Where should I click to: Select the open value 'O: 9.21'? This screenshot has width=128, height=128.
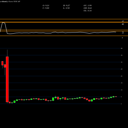tap(46, 6)
